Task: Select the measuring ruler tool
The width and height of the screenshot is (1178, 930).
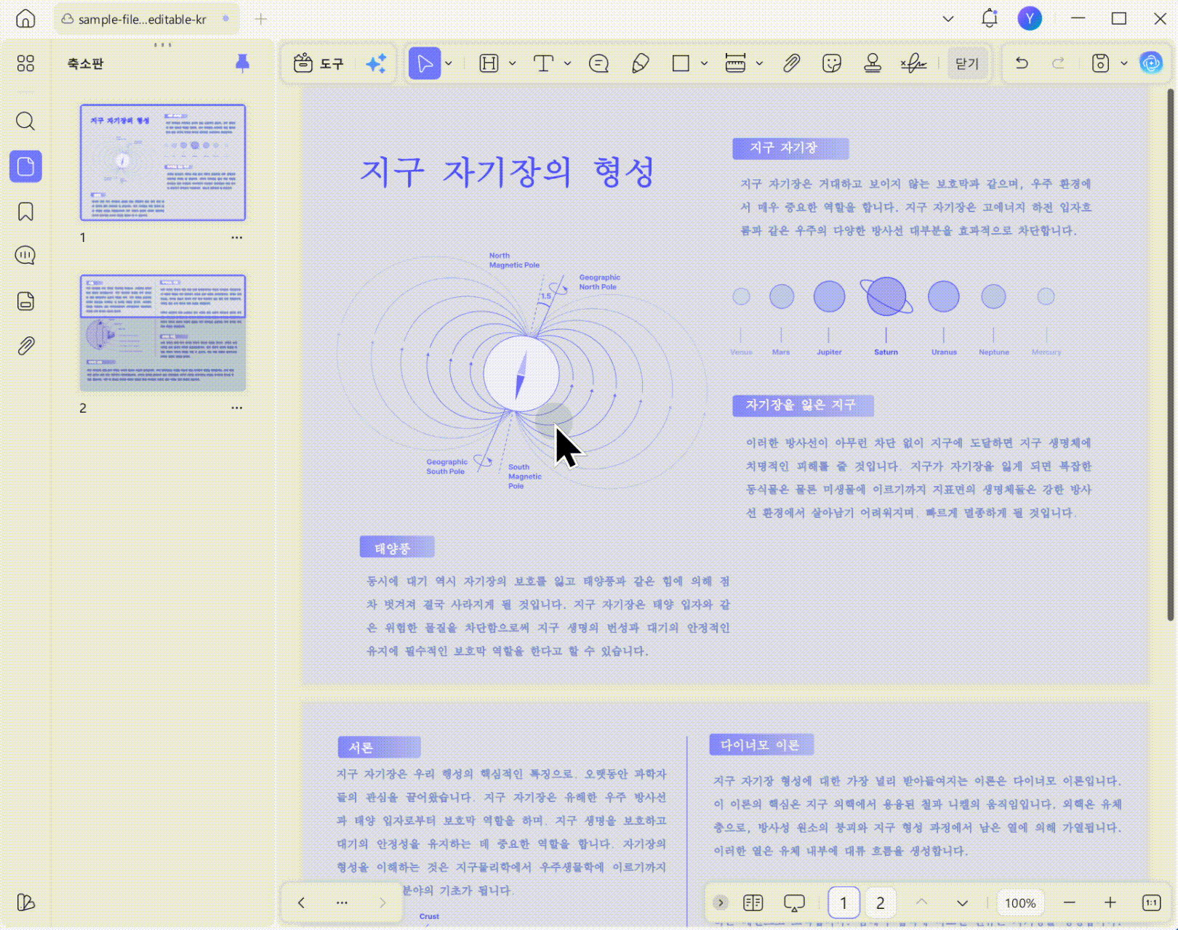Action: click(735, 64)
